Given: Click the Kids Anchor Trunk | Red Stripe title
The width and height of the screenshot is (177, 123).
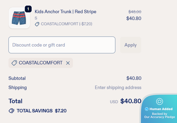Looking at the screenshot, I should click(65, 12).
